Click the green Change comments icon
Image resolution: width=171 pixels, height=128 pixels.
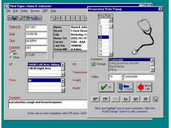coord(93,64)
